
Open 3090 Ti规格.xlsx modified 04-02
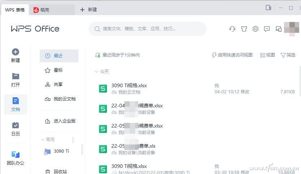point(196,89)
